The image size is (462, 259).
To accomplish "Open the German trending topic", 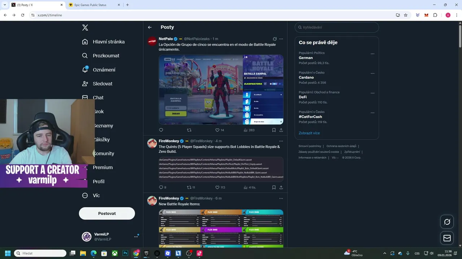I will point(306,58).
